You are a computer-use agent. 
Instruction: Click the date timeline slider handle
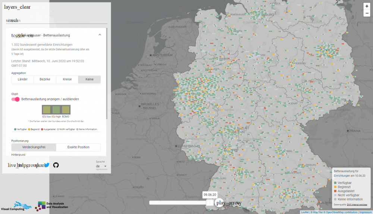(x=210, y=202)
